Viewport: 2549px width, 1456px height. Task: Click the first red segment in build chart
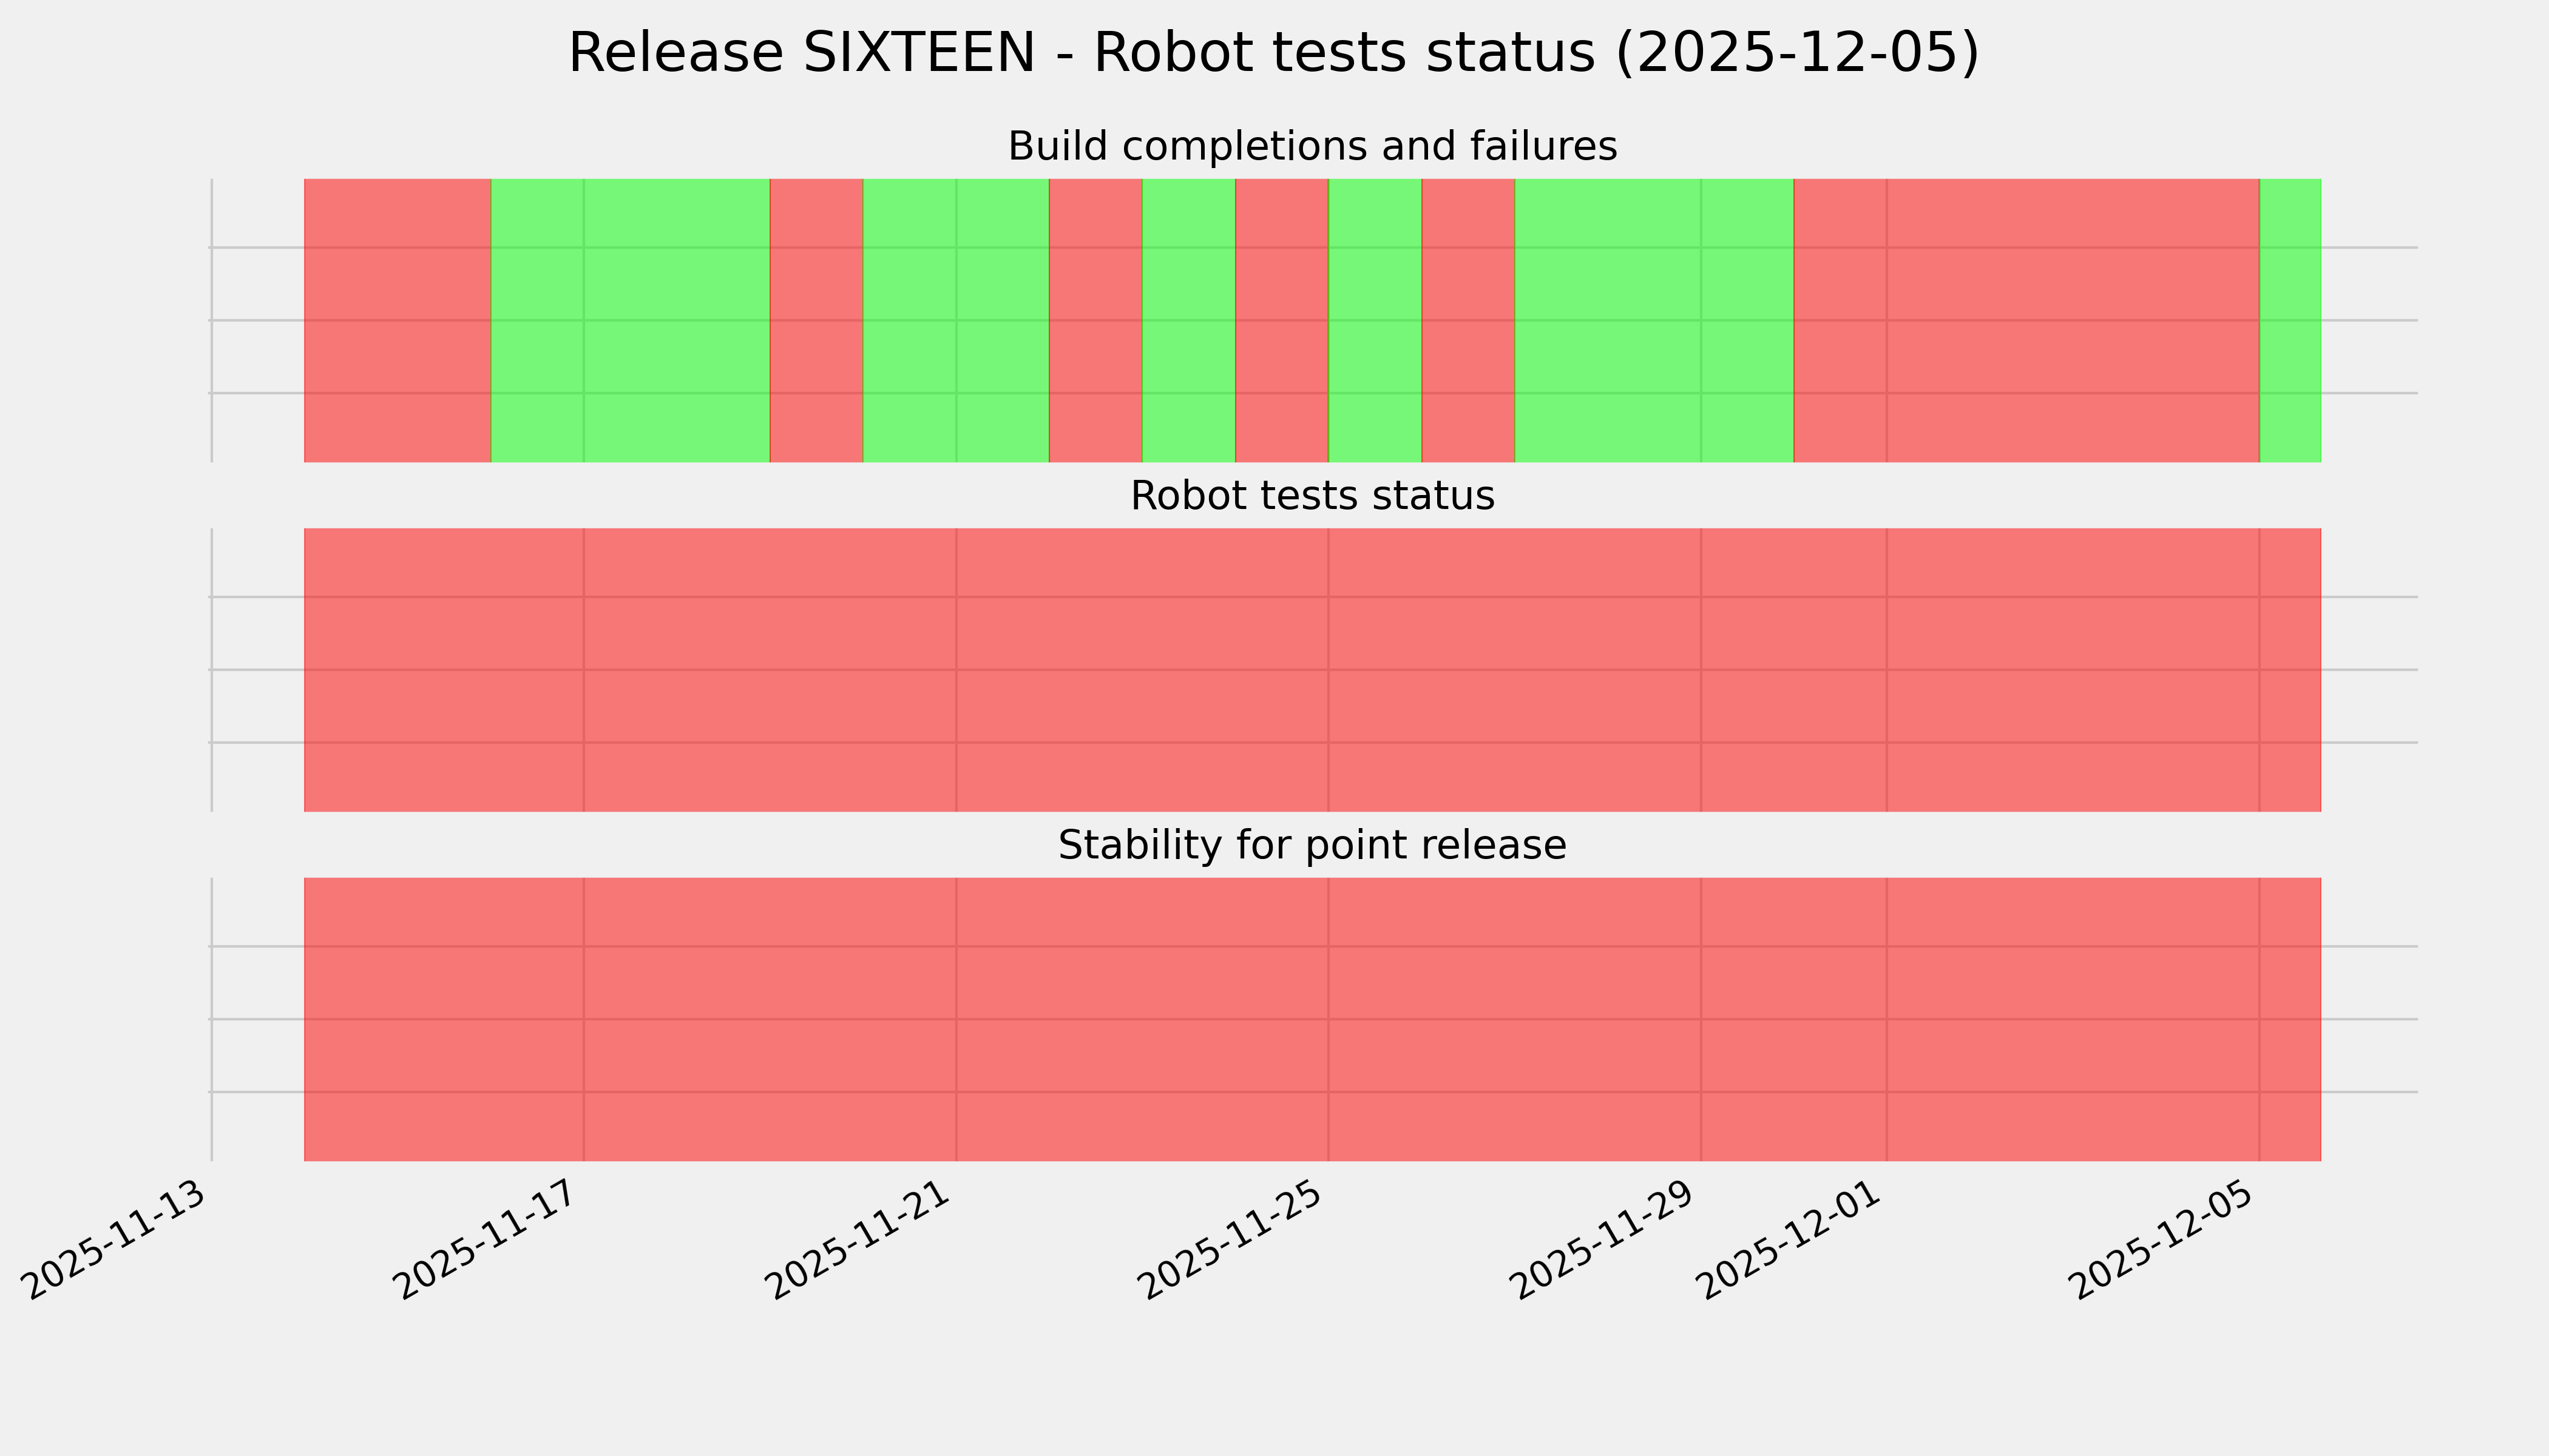click(397, 320)
